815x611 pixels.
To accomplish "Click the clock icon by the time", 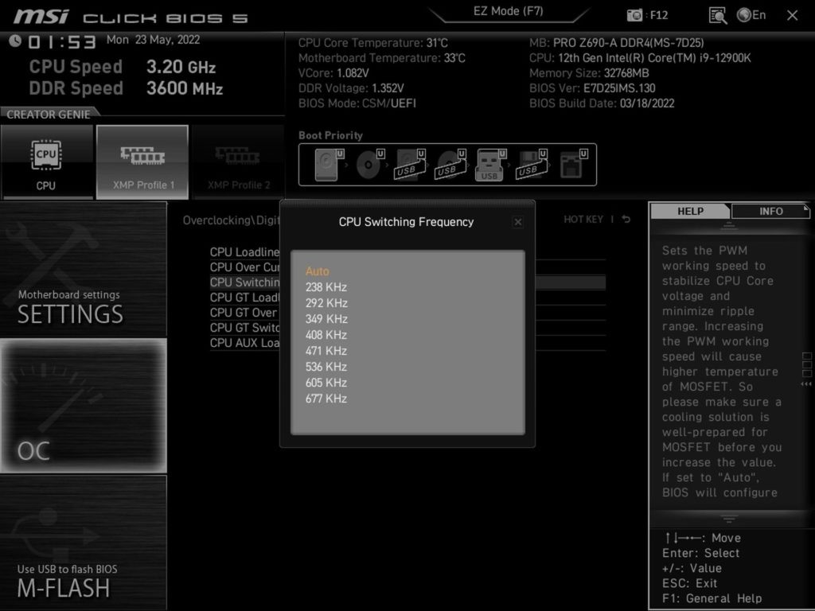I will coord(15,41).
